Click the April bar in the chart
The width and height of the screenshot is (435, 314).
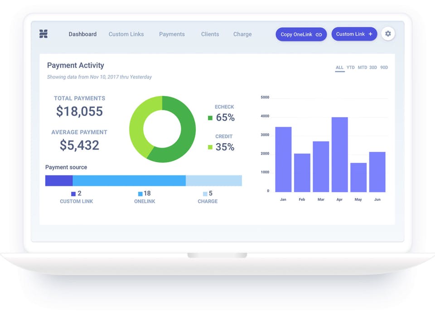click(x=339, y=155)
